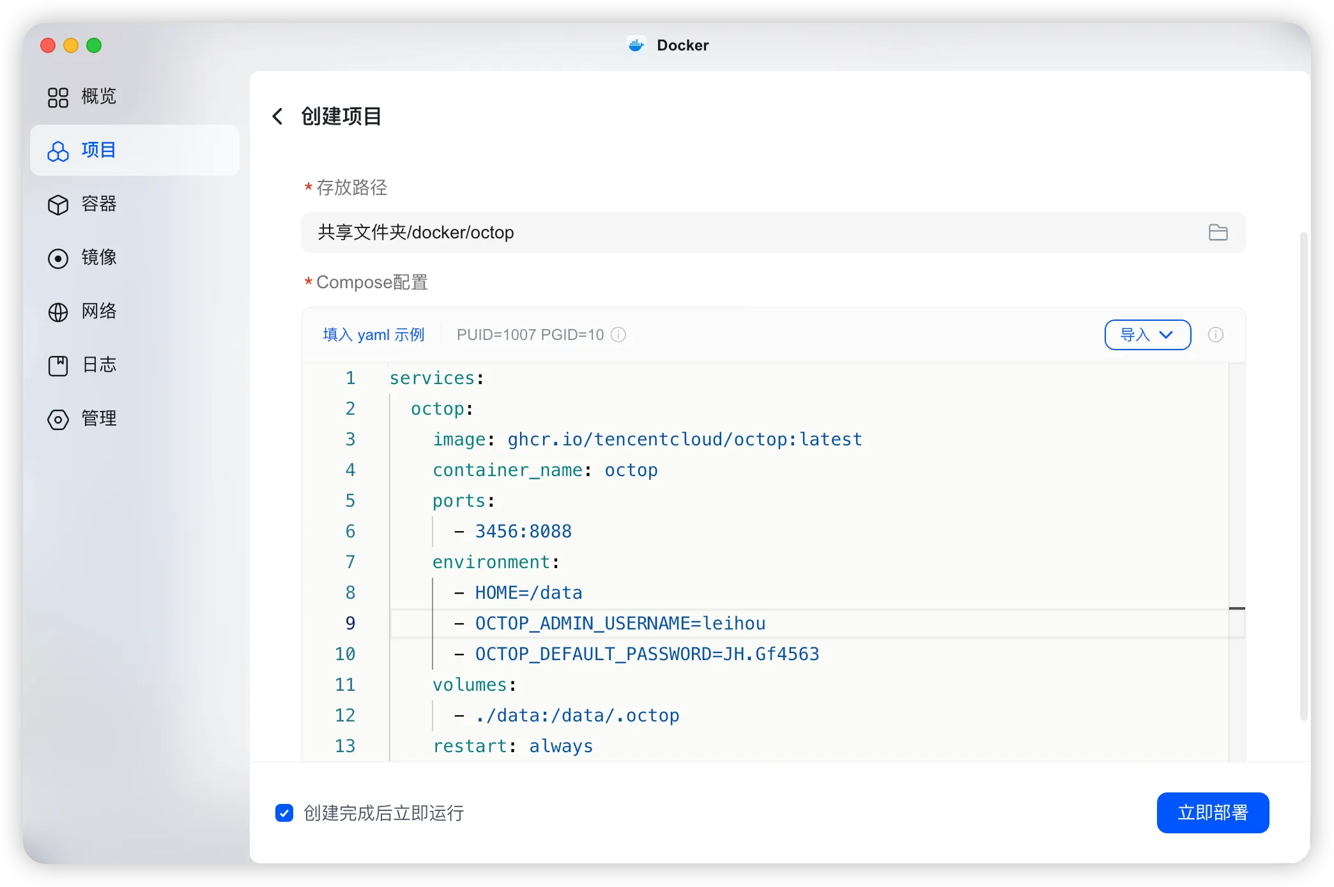This screenshot has height=887, width=1334.
Task: Click the 容器 sidebar label
Action: point(99,204)
